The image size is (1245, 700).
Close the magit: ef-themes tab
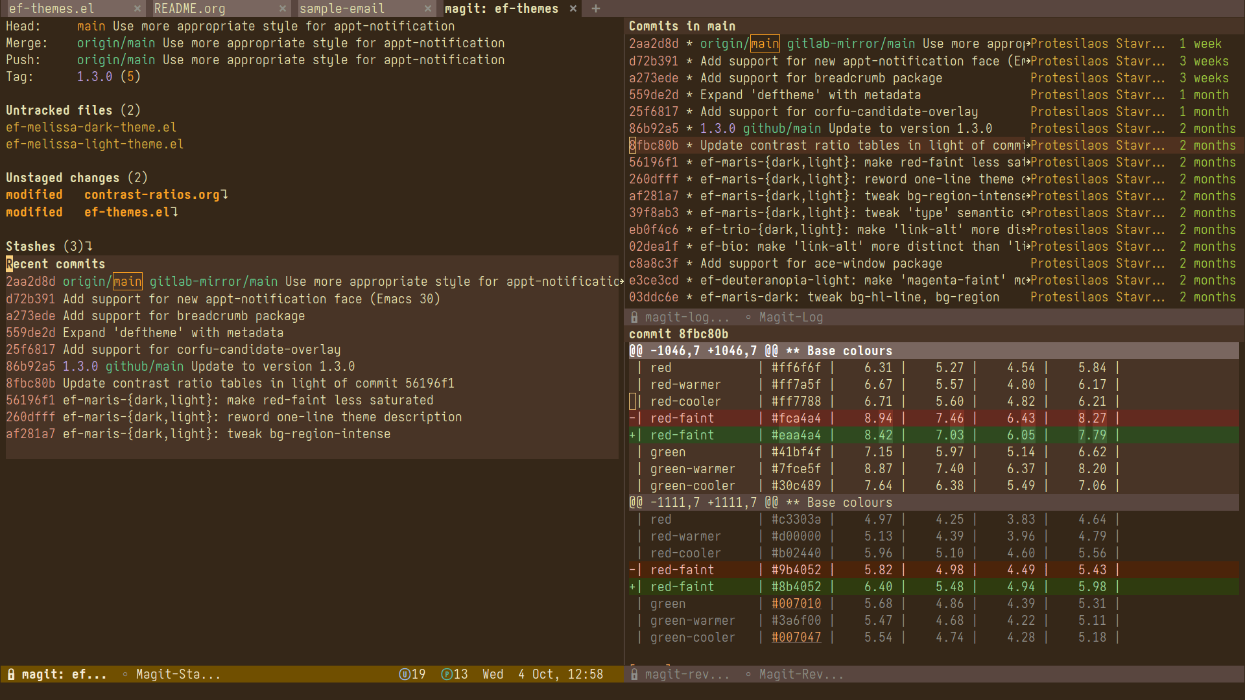point(573,8)
